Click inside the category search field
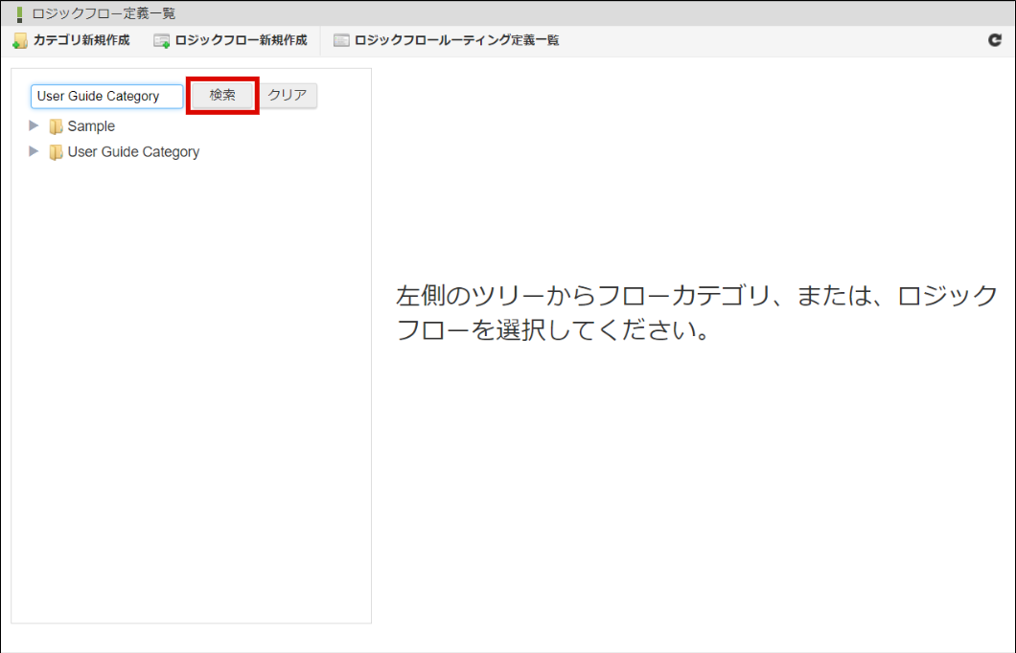The image size is (1016, 653). pyautogui.click(x=105, y=96)
